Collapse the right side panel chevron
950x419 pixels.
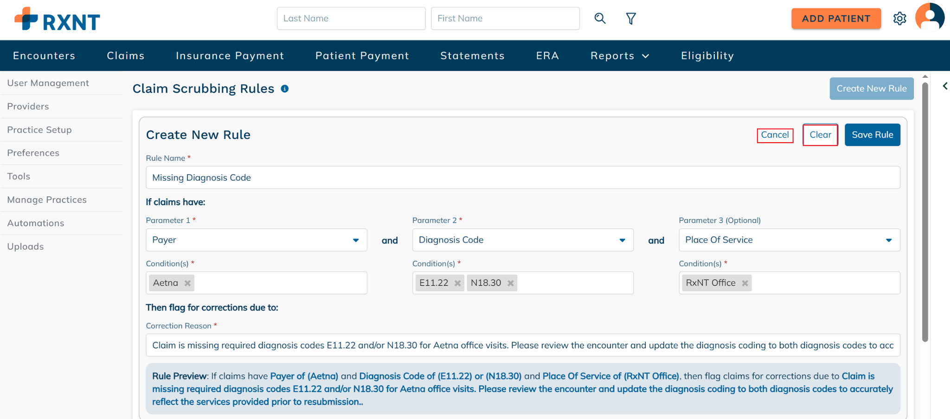(945, 86)
